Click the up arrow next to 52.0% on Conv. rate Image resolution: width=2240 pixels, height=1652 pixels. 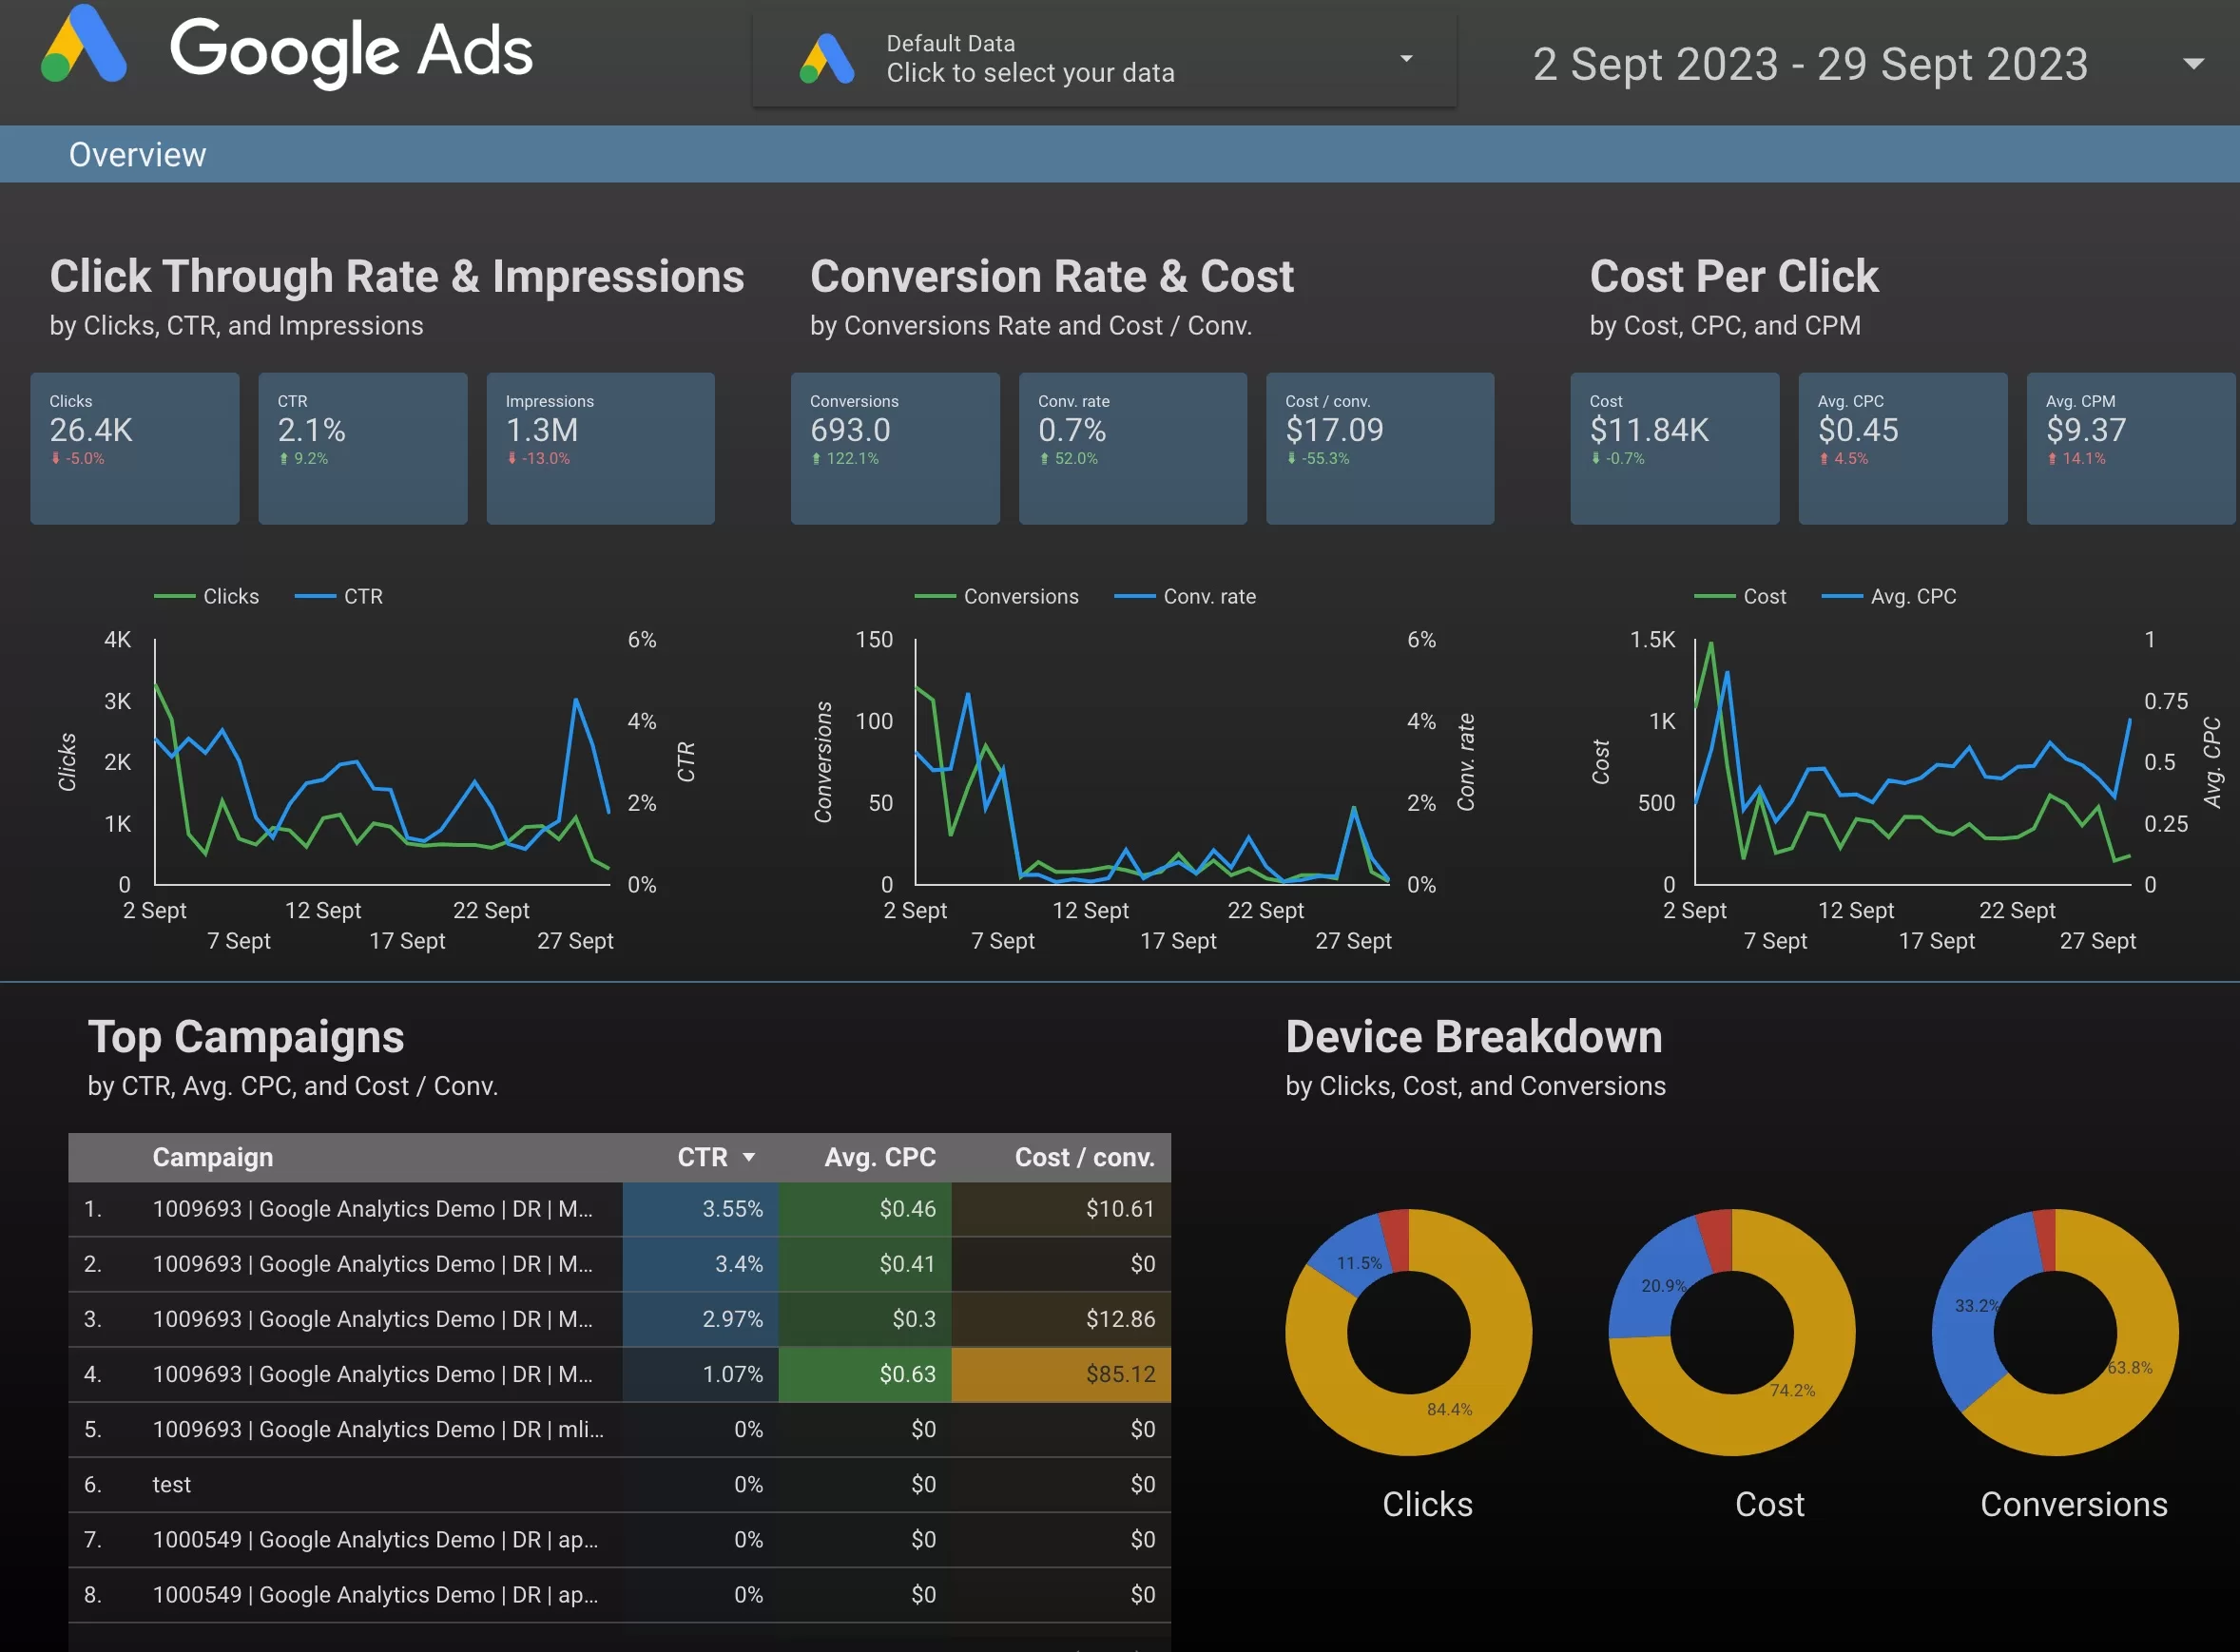[1044, 458]
